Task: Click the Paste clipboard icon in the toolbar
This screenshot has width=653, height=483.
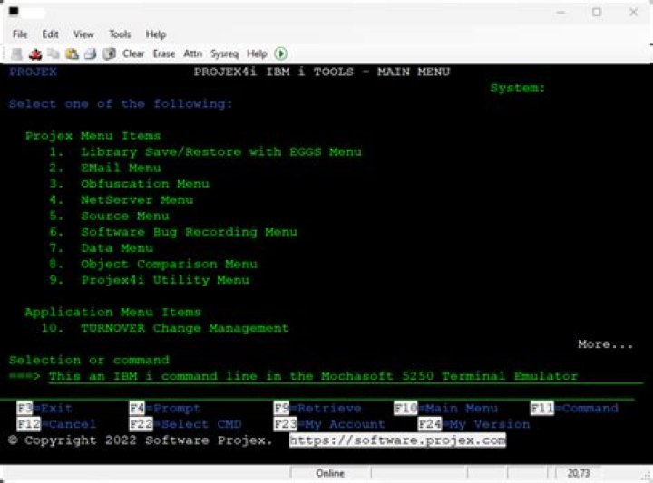Action: tap(72, 53)
